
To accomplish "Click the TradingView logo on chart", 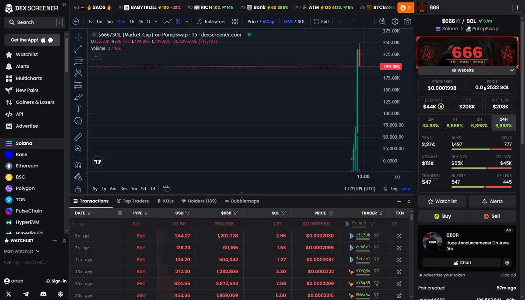I will 98,162.
